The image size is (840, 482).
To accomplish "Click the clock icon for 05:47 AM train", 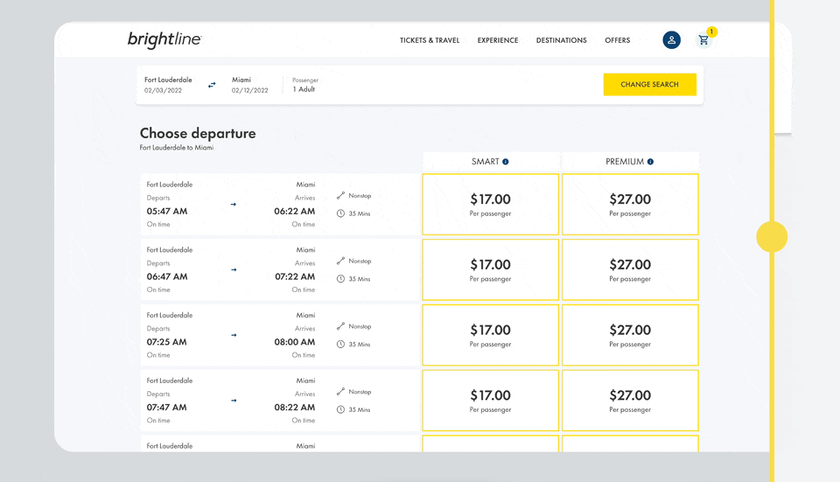I will [340, 213].
